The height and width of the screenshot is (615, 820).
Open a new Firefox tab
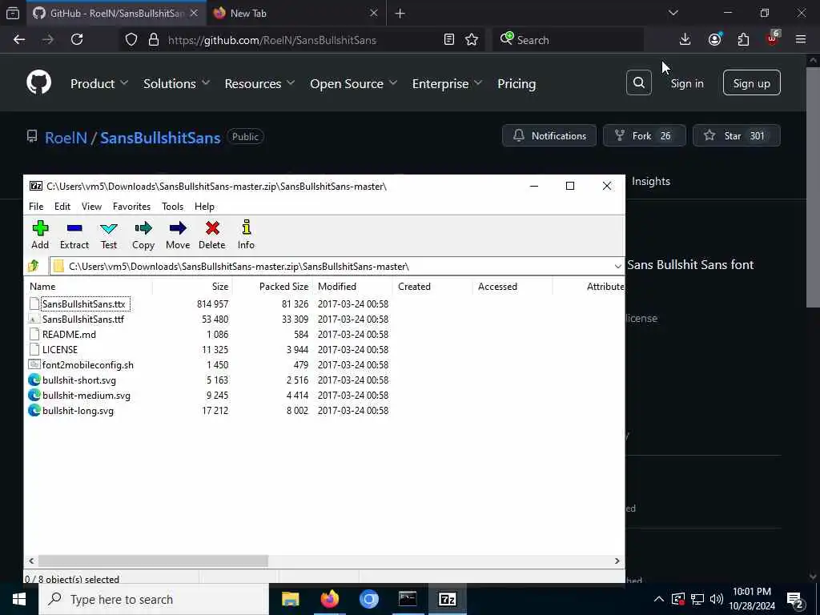(400, 14)
